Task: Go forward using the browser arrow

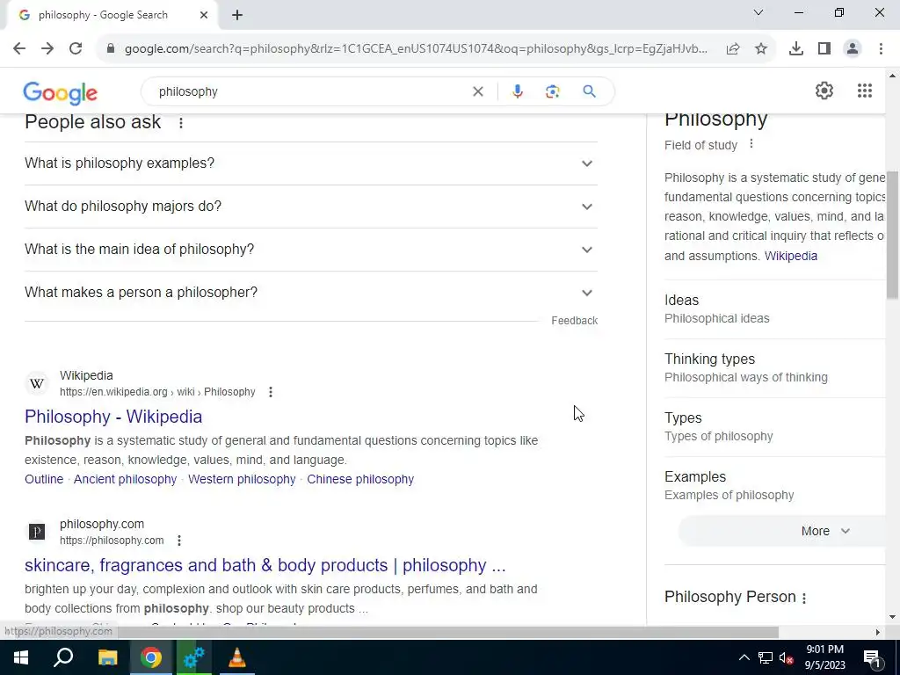Action: click(47, 49)
